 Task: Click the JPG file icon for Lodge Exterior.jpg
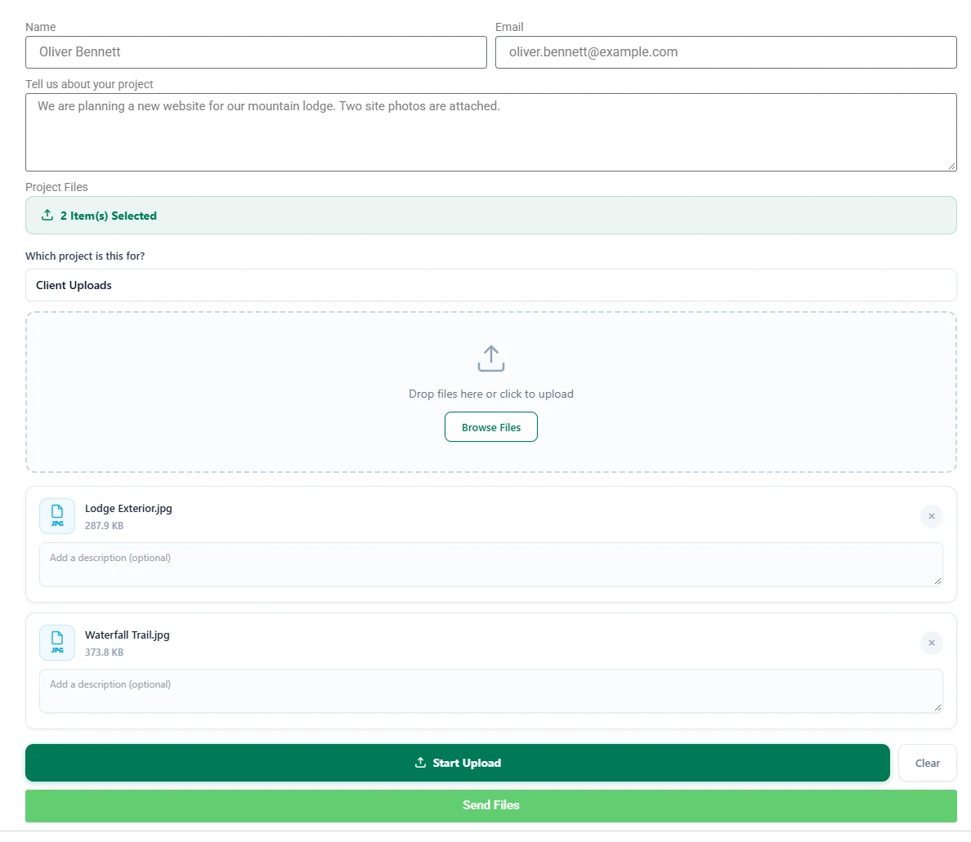[x=57, y=516]
